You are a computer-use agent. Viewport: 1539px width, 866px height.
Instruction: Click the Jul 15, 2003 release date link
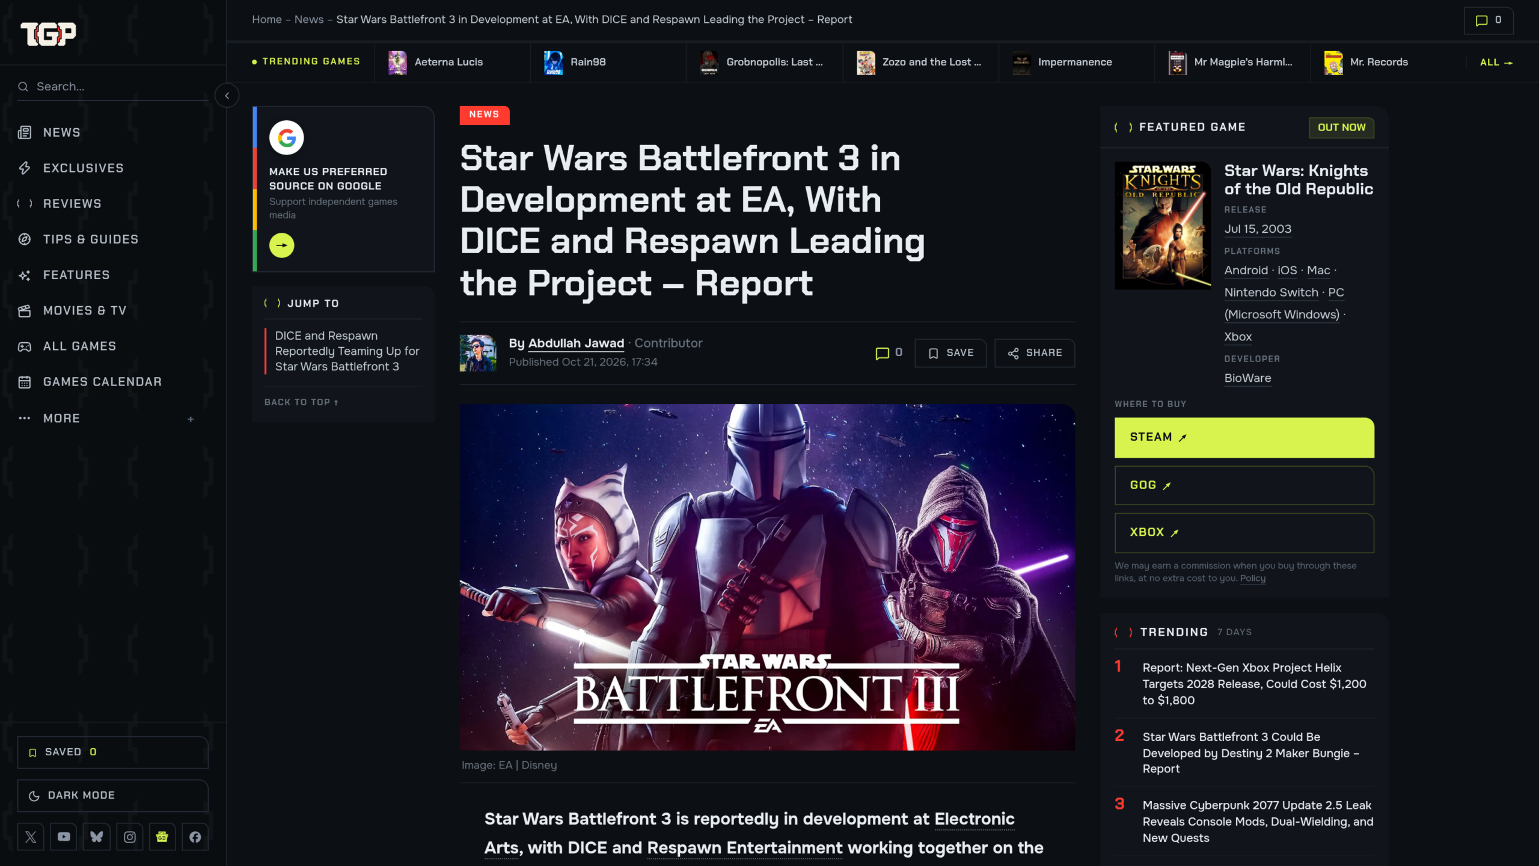click(1258, 229)
